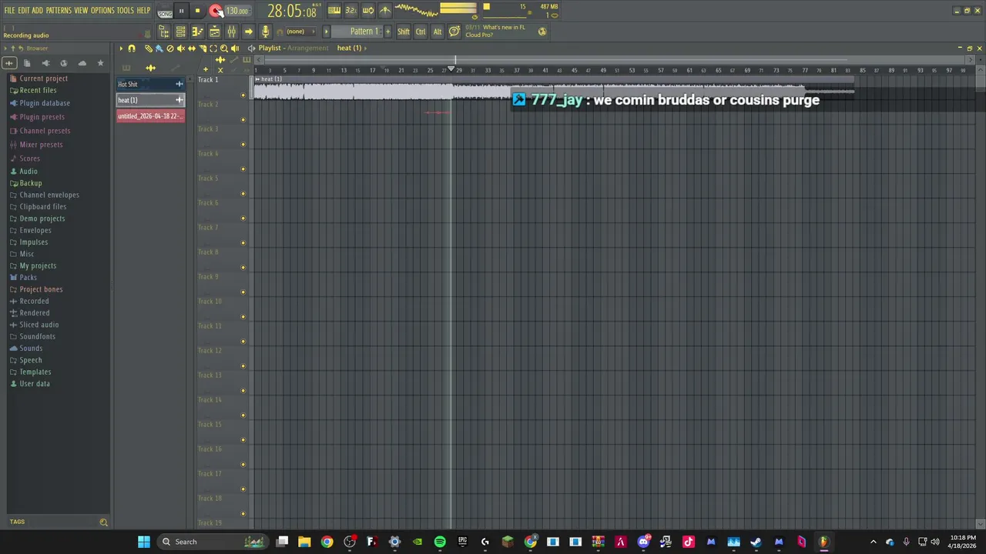Image resolution: width=986 pixels, height=554 pixels.
Task: Open the TOOLS menu
Action: [x=125, y=10]
